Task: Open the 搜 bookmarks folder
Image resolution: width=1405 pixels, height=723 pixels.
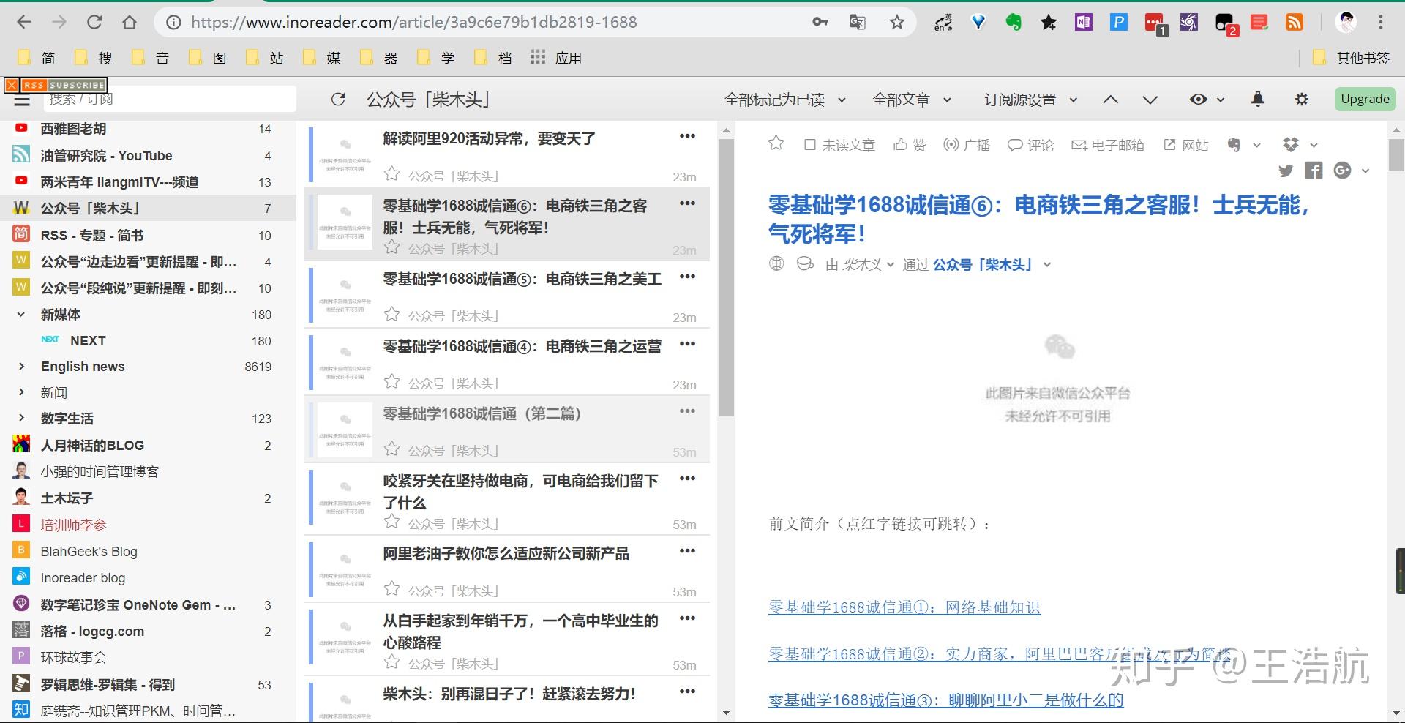Action: pyautogui.click(x=94, y=58)
